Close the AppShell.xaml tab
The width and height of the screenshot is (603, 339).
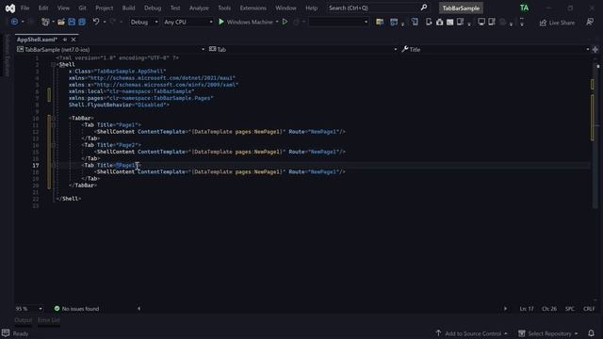73,40
